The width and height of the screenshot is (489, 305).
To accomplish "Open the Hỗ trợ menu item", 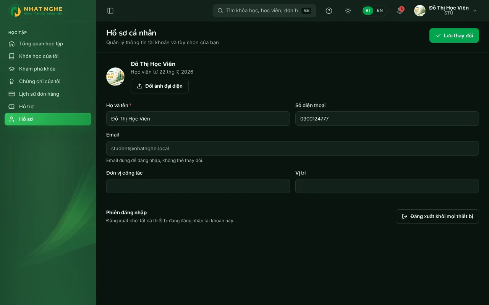I will pyautogui.click(x=48, y=106).
